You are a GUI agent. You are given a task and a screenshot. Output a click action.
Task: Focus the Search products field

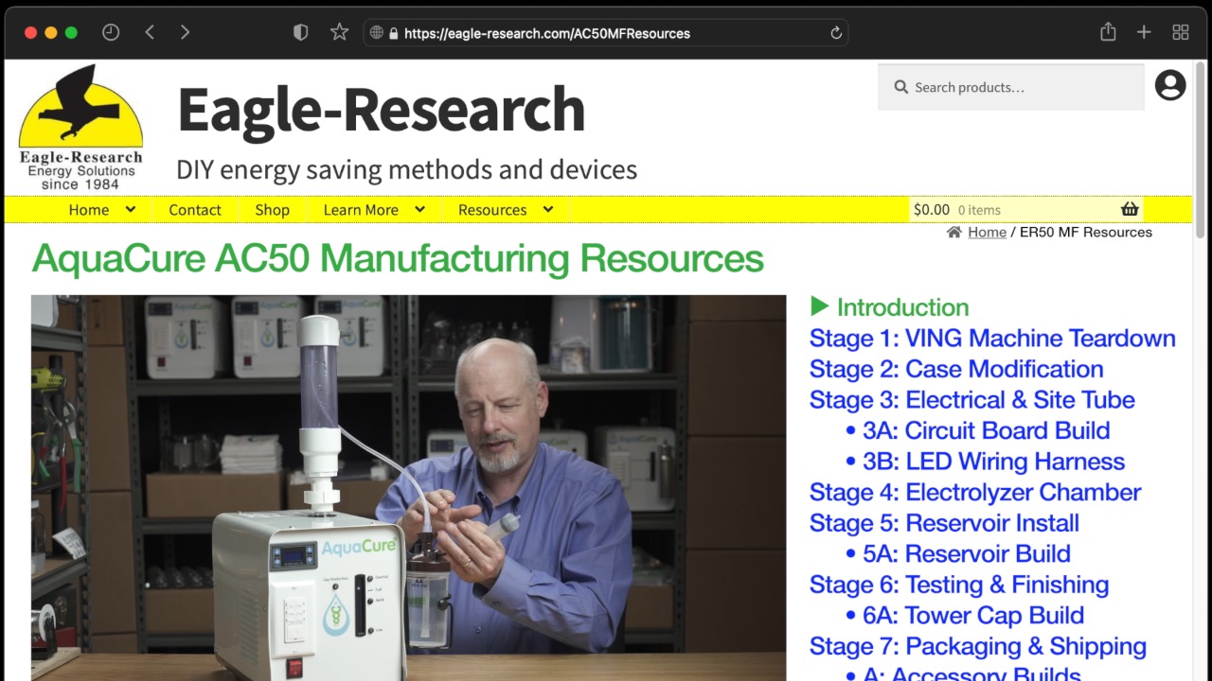[x=1011, y=87]
